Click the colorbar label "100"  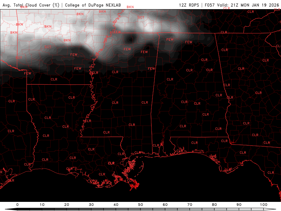(x=263, y=205)
